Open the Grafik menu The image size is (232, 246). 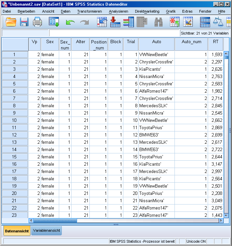tap(171, 11)
